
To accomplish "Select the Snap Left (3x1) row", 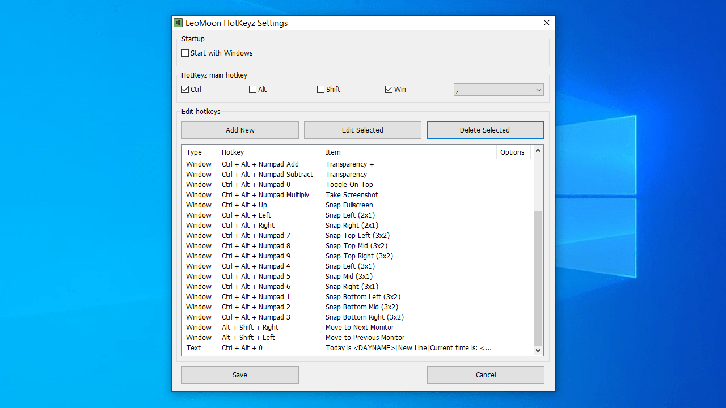I will click(x=358, y=266).
